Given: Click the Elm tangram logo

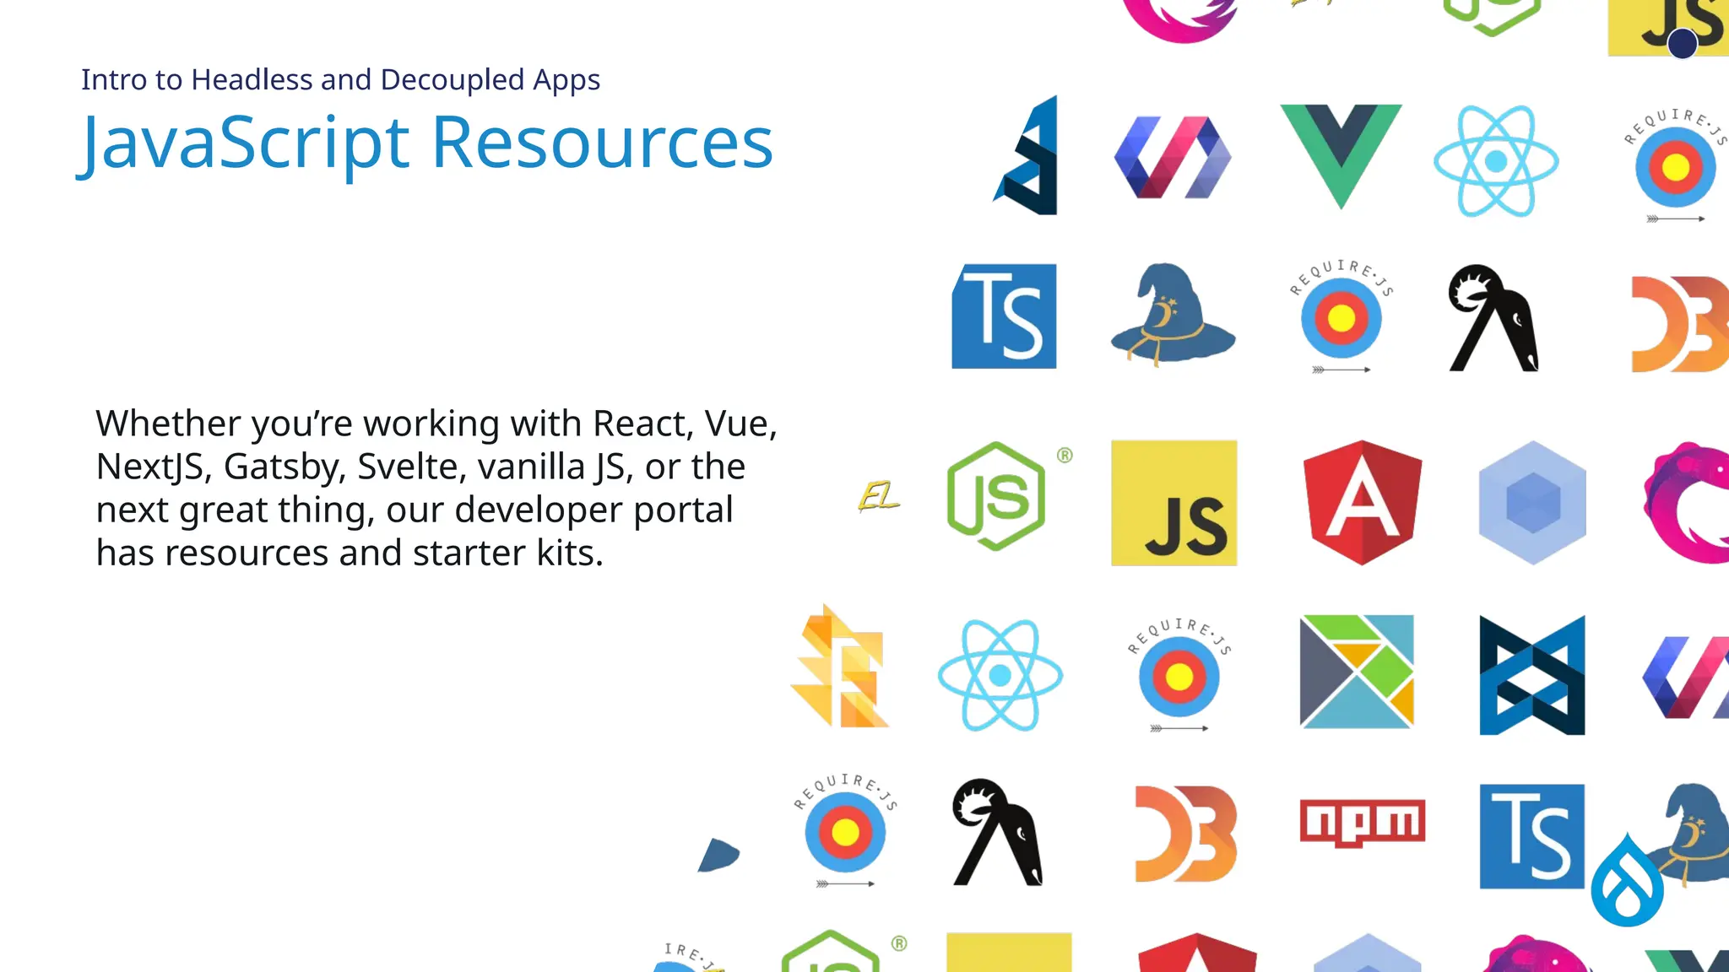Looking at the screenshot, I should tap(1357, 672).
